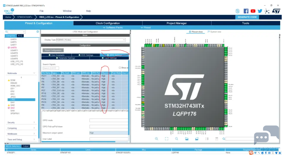Viewport: 282px width, 155px height.
Task: Switch to Project Manager tab
Action: 177,23
